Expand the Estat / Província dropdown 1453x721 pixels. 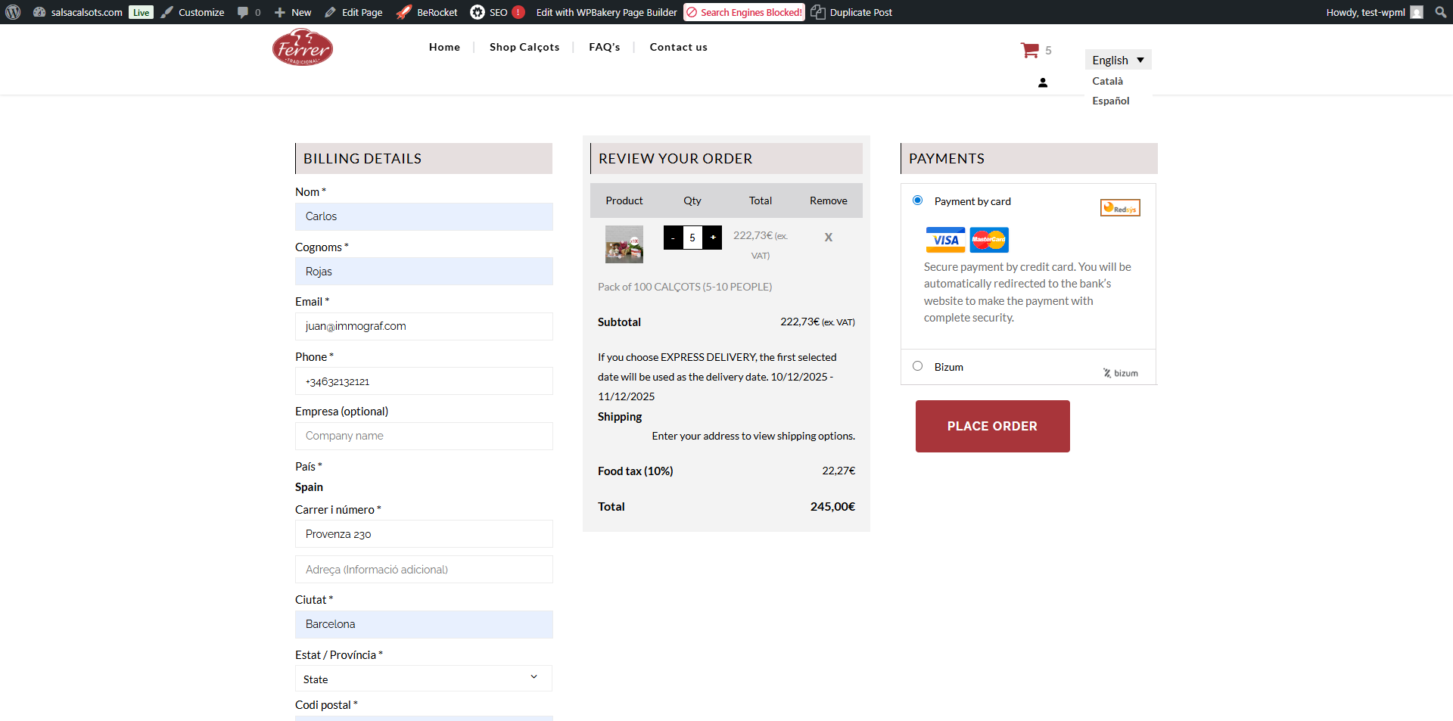coord(423,679)
